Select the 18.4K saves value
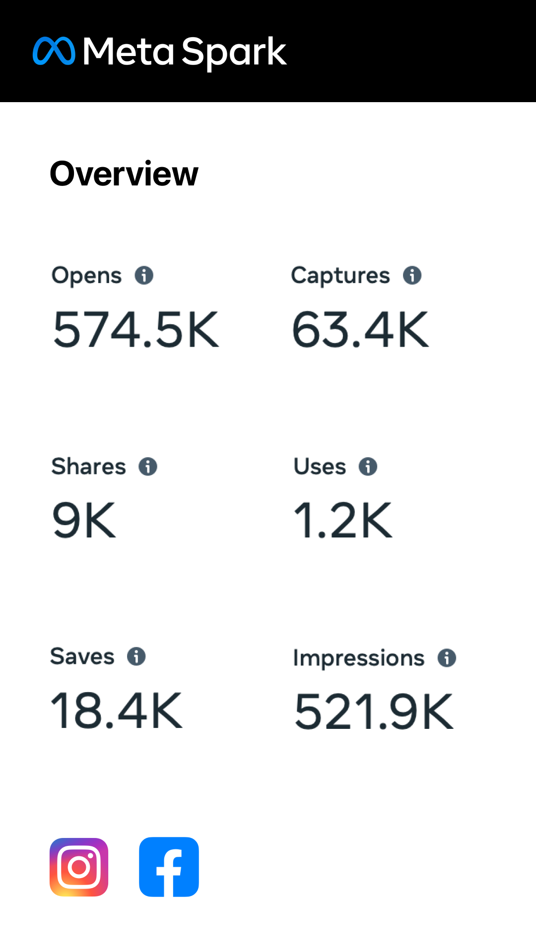Screen dimensions: 536x952 [117, 711]
